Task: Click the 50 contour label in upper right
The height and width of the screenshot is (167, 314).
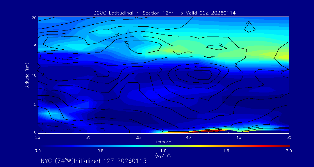Action: click(x=247, y=24)
